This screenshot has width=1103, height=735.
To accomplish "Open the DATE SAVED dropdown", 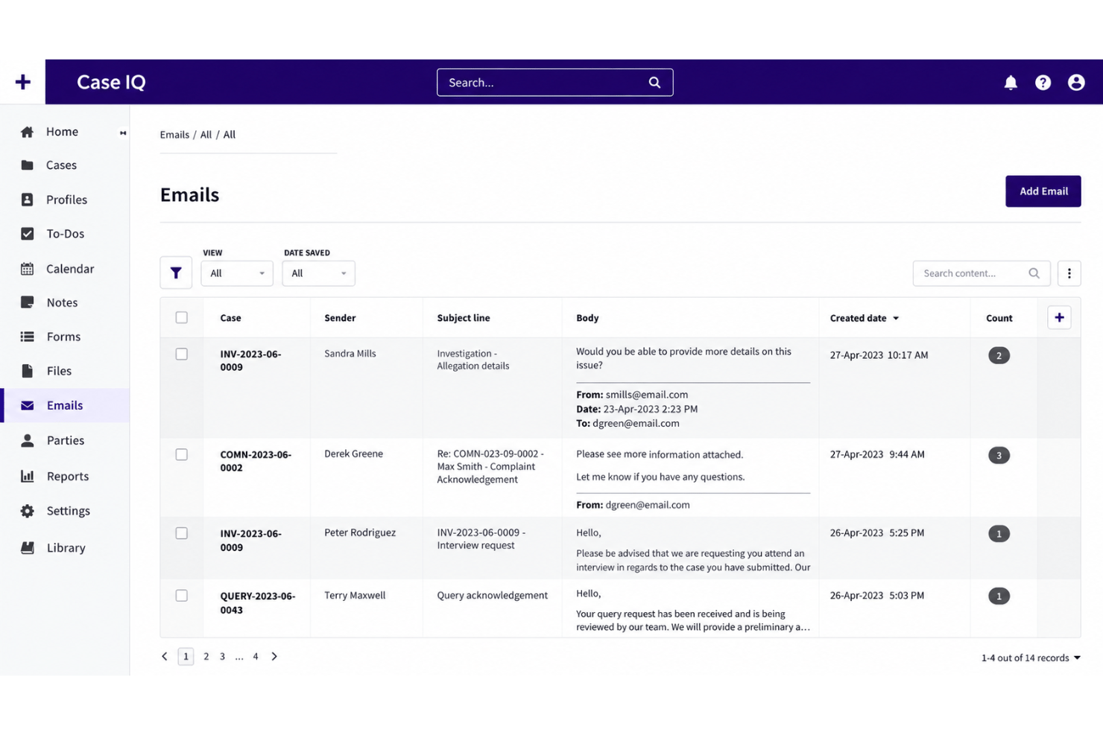I will click(318, 273).
